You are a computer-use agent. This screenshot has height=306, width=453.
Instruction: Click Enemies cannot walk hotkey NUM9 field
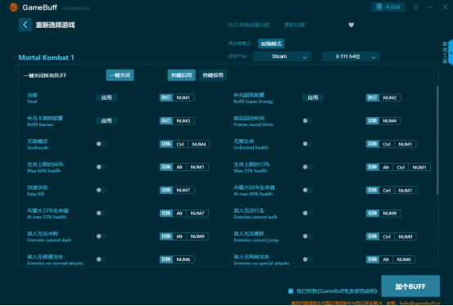click(383, 213)
